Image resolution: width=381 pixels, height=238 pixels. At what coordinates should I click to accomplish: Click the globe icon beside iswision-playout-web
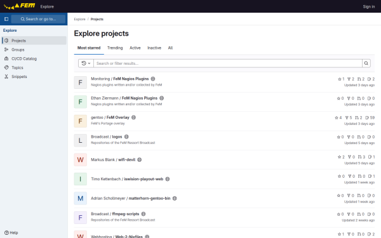coord(168,179)
